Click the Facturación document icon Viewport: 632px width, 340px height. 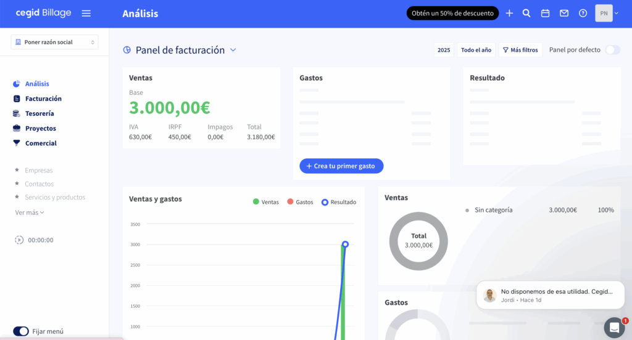tap(17, 99)
